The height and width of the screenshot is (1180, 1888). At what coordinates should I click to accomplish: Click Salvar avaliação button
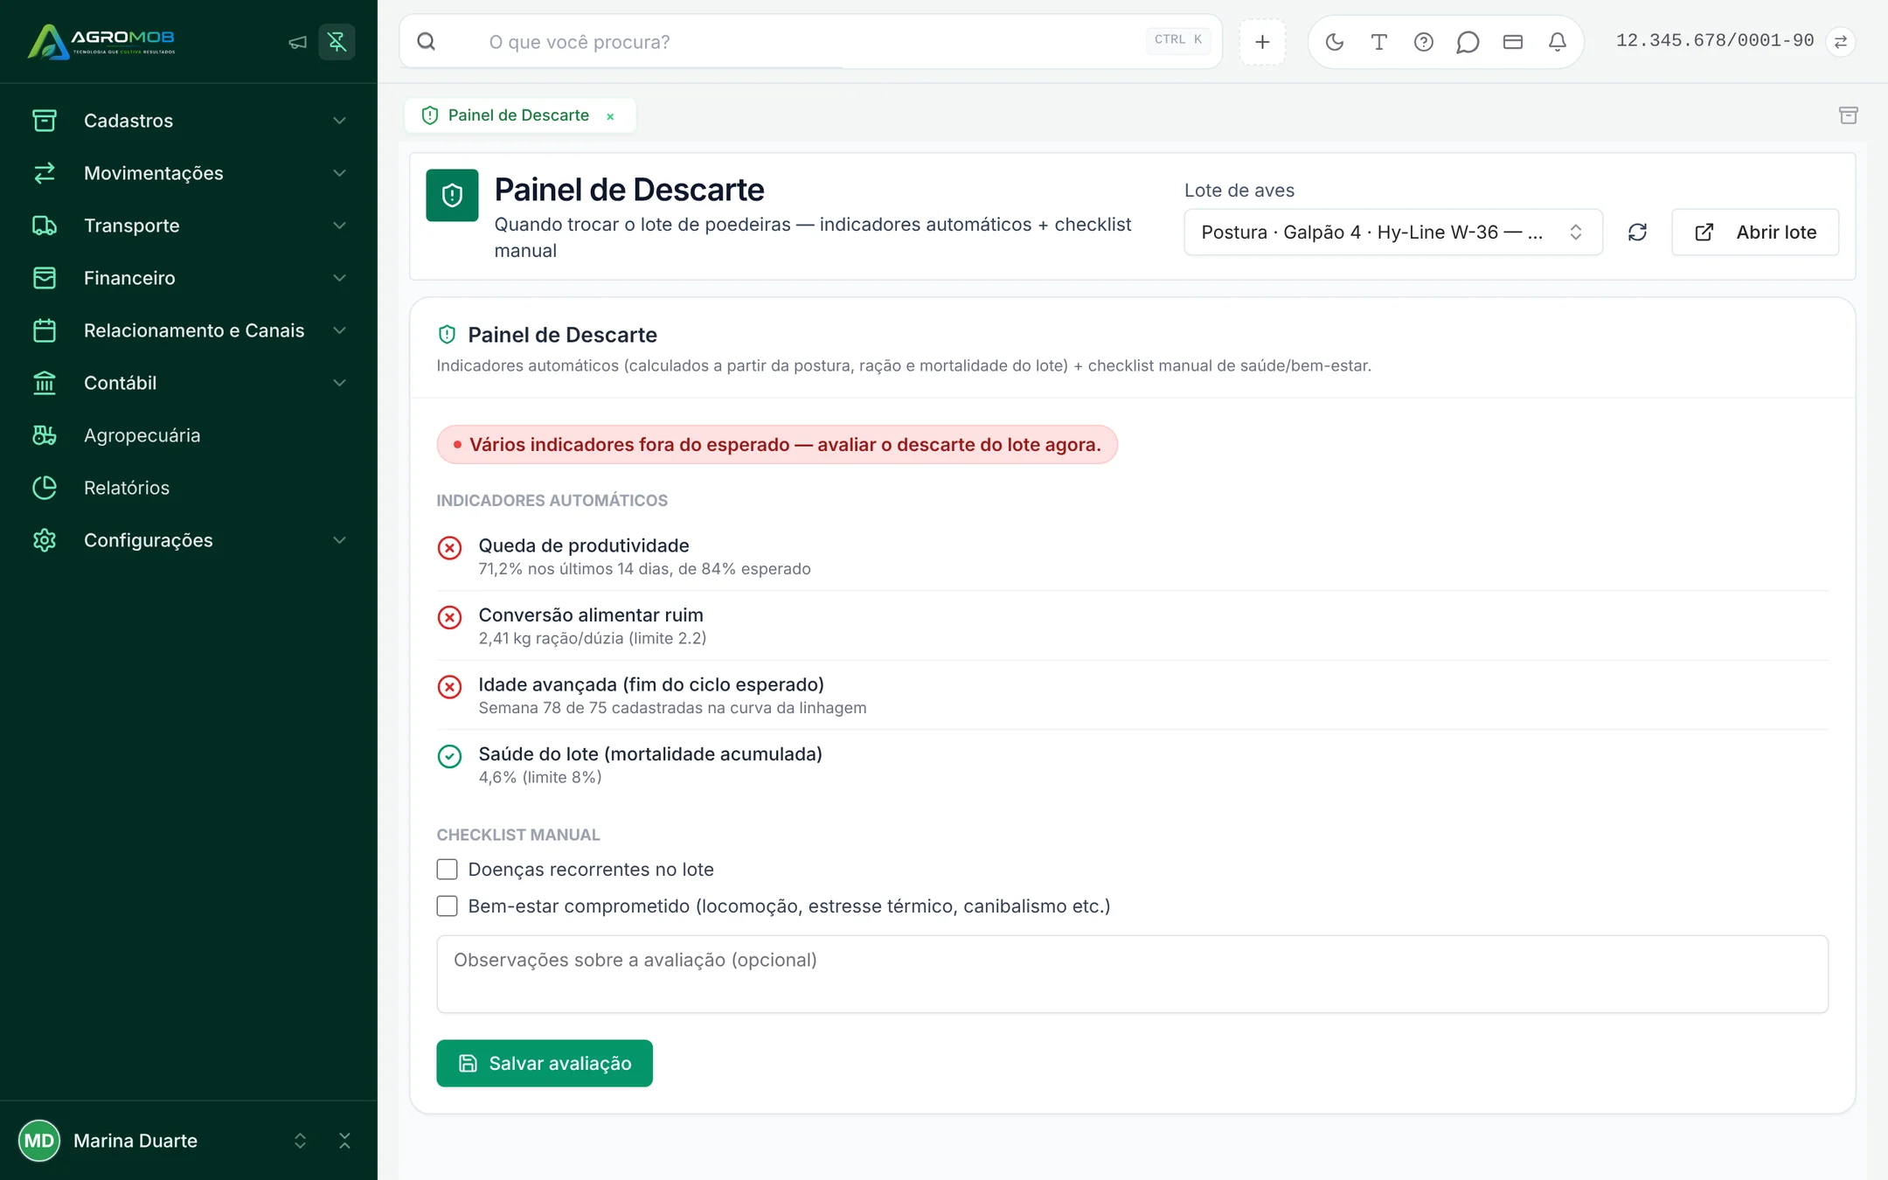click(545, 1063)
